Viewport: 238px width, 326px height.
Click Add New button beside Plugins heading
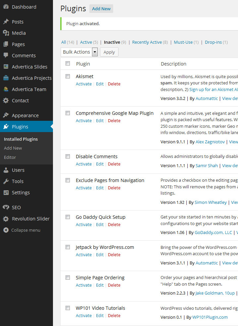coord(101,9)
